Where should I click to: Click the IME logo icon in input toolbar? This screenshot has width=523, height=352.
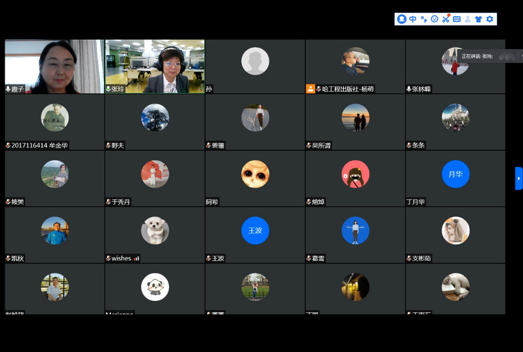pos(402,19)
